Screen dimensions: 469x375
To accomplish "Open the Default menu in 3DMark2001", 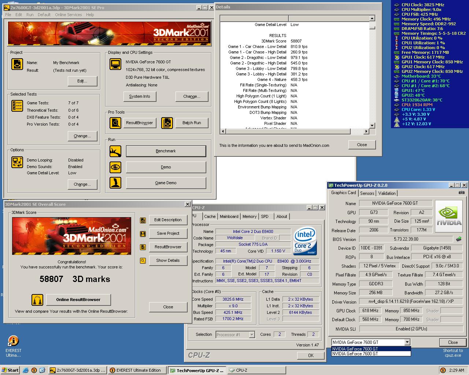I will tap(44, 15).
